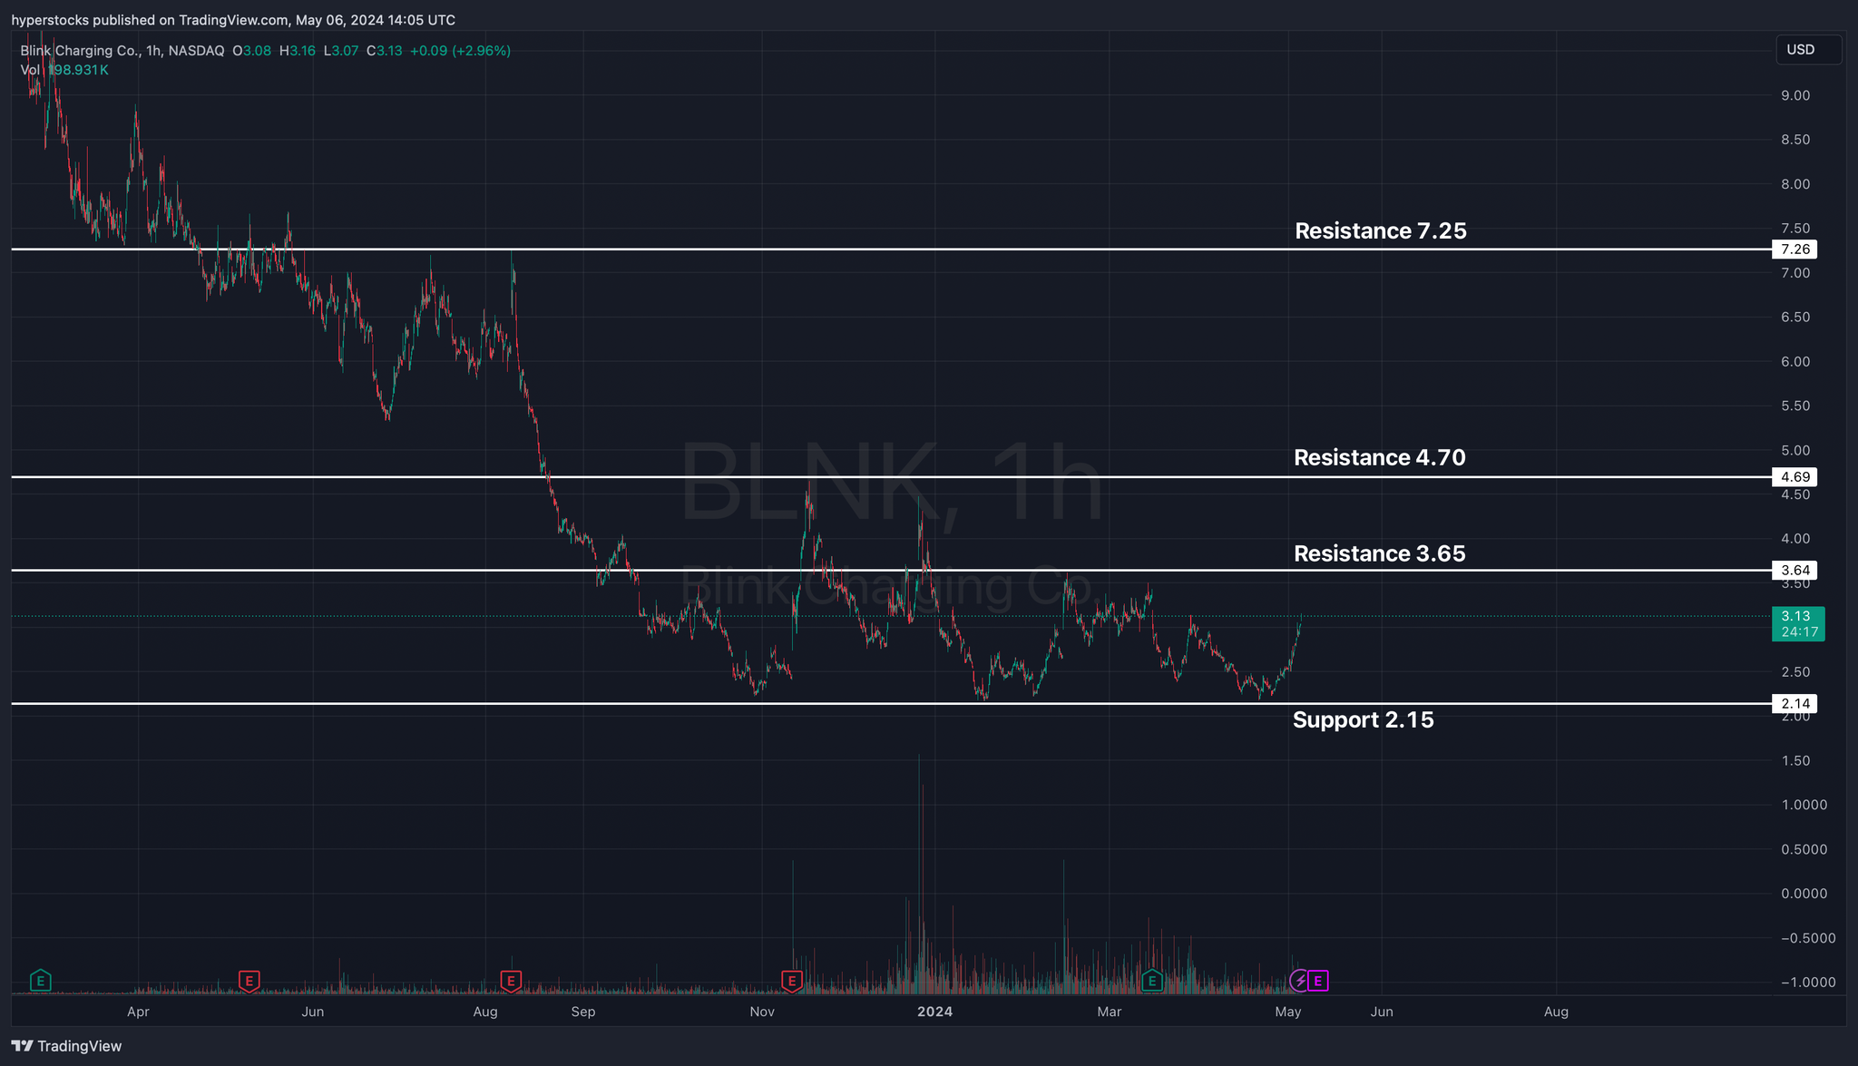Click the green earnings marker after March
The height and width of the screenshot is (1066, 1858).
pos(1151,980)
